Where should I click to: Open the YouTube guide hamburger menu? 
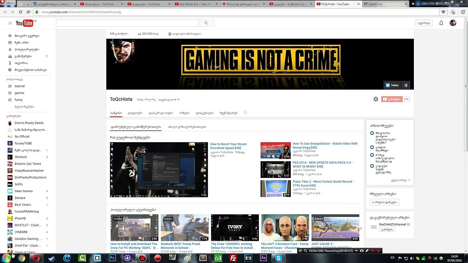click(10, 23)
